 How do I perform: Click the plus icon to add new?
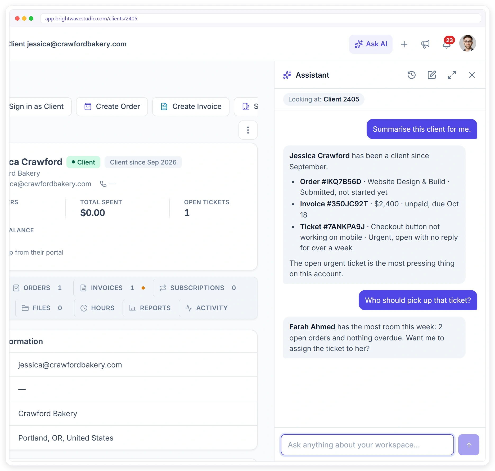pyautogui.click(x=404, y=44)
